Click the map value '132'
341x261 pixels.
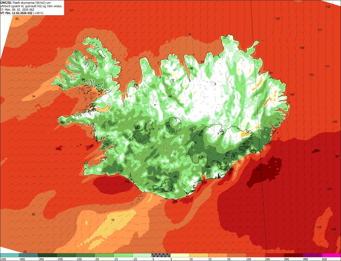click(328, 7)
